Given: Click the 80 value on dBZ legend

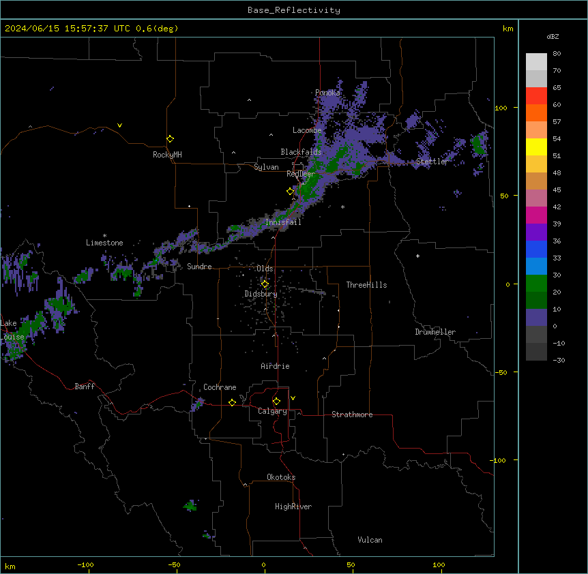Looking at the screenshot, I should pyautogui.click(x=557, y=54).
